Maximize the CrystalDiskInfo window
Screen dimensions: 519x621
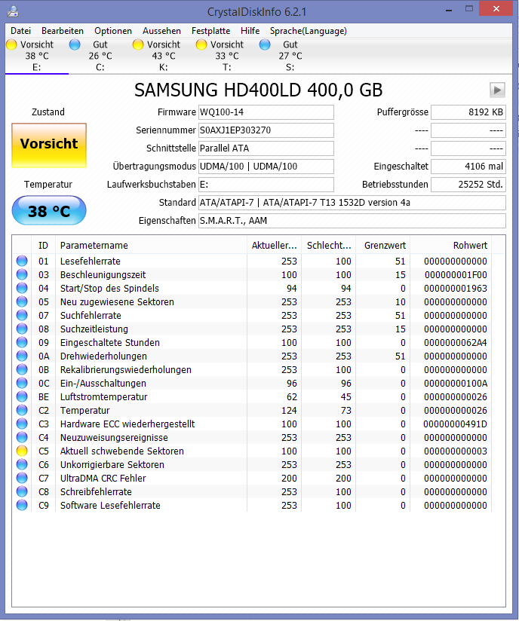[x=469, y=9]
